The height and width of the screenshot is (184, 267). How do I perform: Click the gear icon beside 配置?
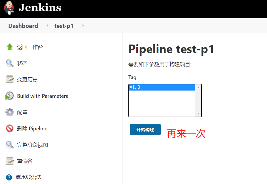[x=9, y=112]
